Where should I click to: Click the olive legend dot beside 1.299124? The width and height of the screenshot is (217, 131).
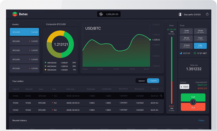(45, 66)
